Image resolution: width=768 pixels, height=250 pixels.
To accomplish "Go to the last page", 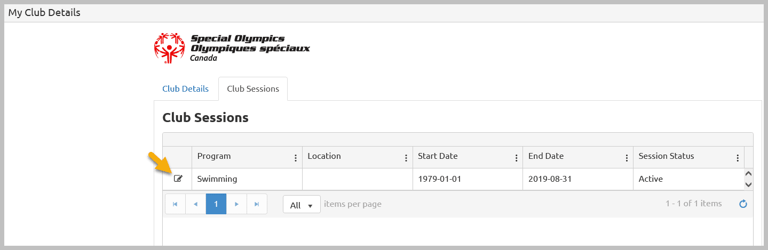I will [x=257, y=204].
